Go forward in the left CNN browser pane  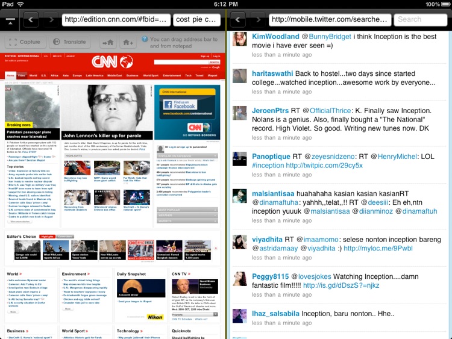point(51,20)
